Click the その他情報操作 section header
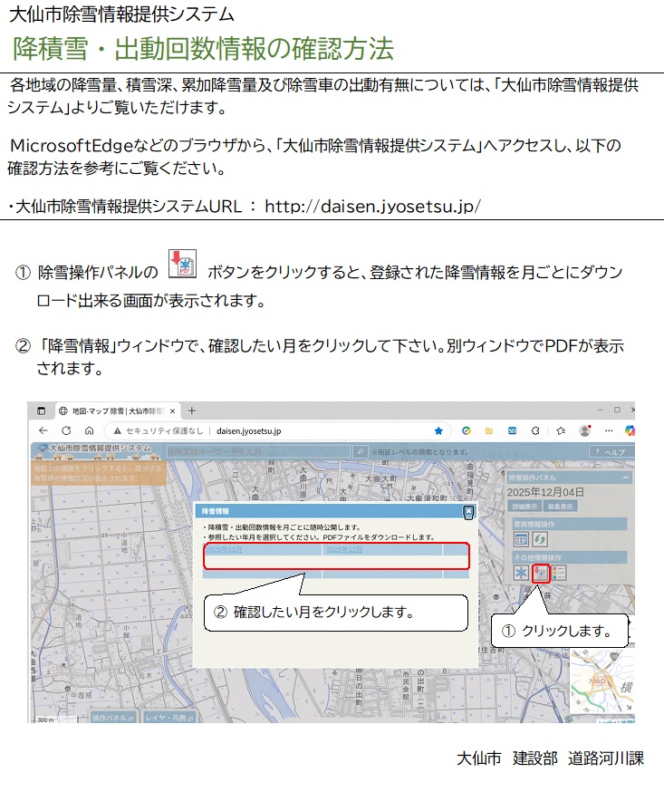The image size is (664, 792). click(570, 557)
